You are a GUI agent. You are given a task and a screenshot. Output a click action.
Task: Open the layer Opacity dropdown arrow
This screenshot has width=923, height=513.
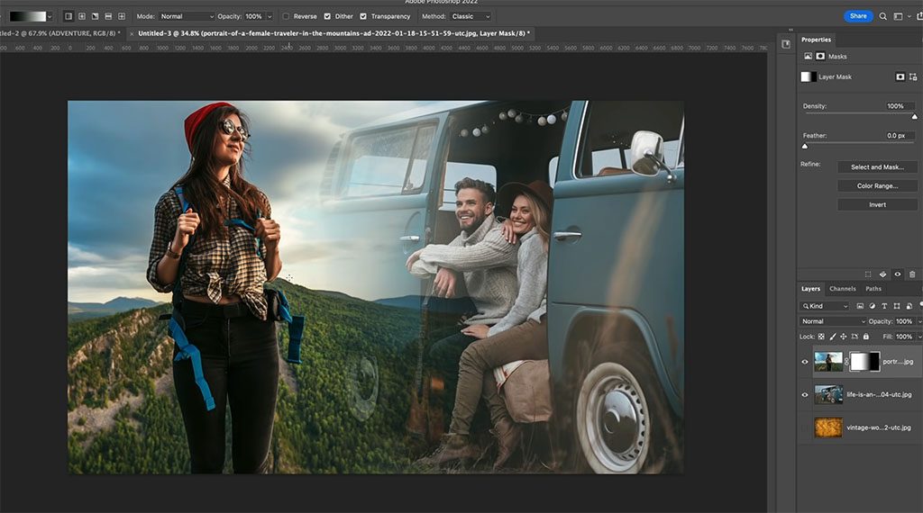(x=919, y=321)
